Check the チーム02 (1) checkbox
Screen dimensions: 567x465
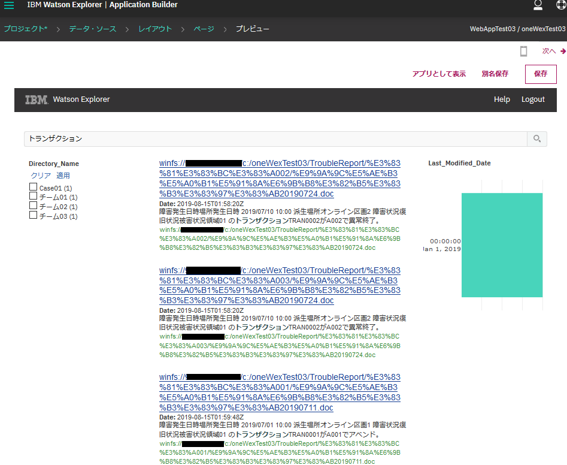point(33,205)
